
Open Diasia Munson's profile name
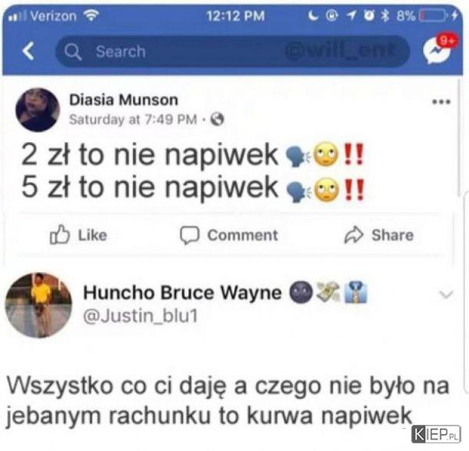[x=124, y=100]
